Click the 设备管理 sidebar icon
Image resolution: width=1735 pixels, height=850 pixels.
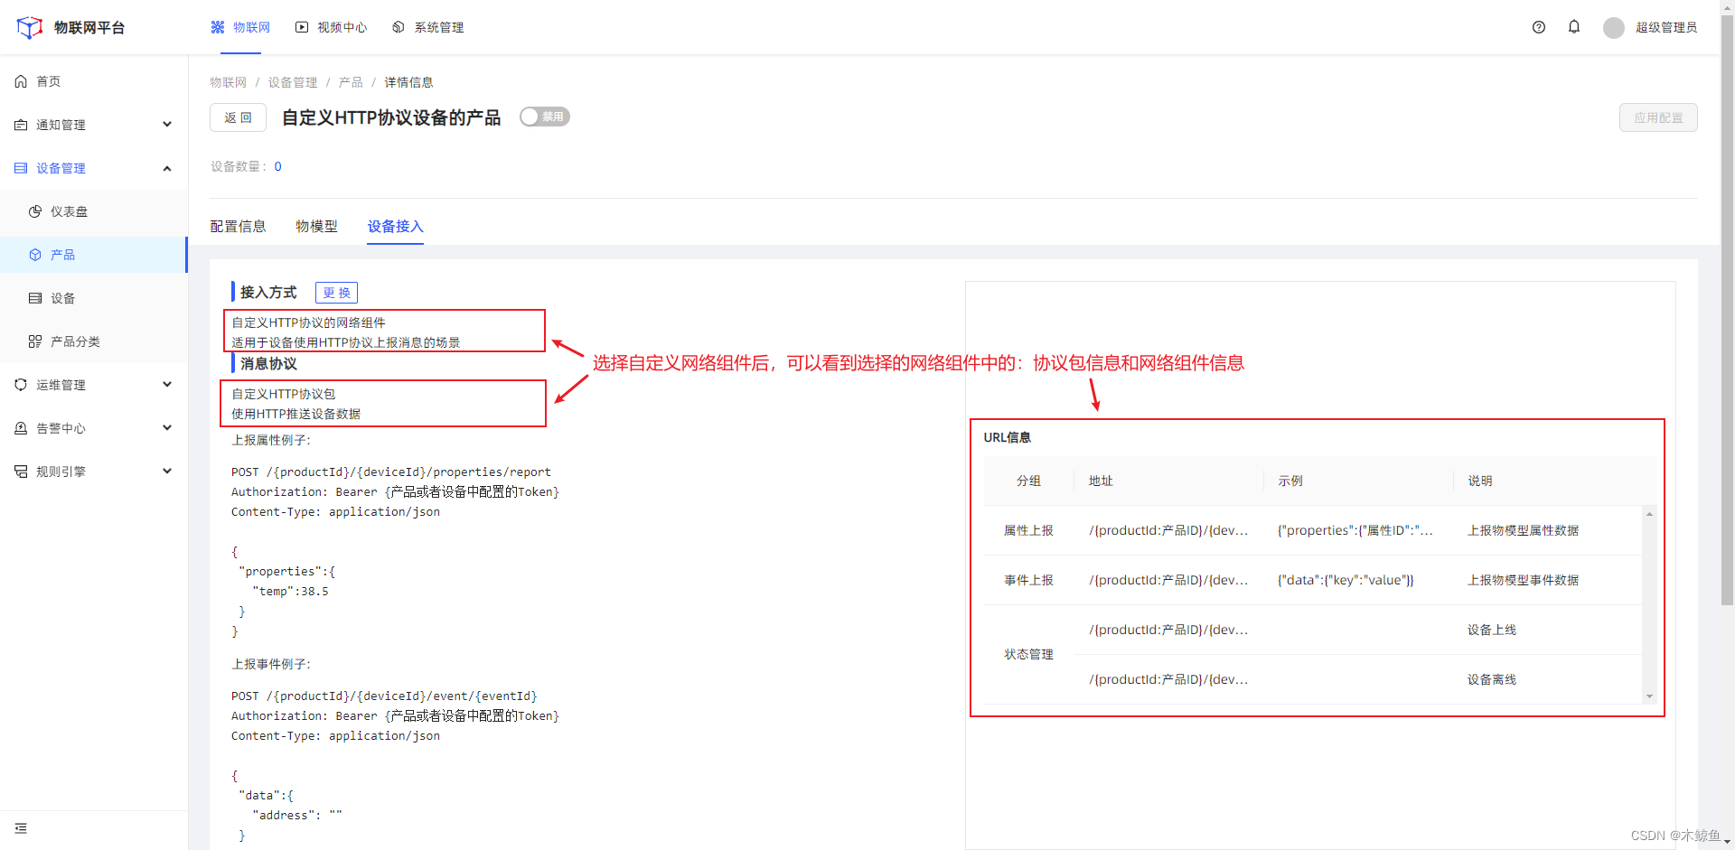point(21,168)
